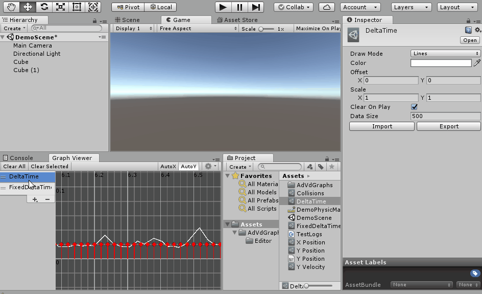The width and height of the screenshot is (482, 294).
Task: Click the Export button
Action: 448,126
